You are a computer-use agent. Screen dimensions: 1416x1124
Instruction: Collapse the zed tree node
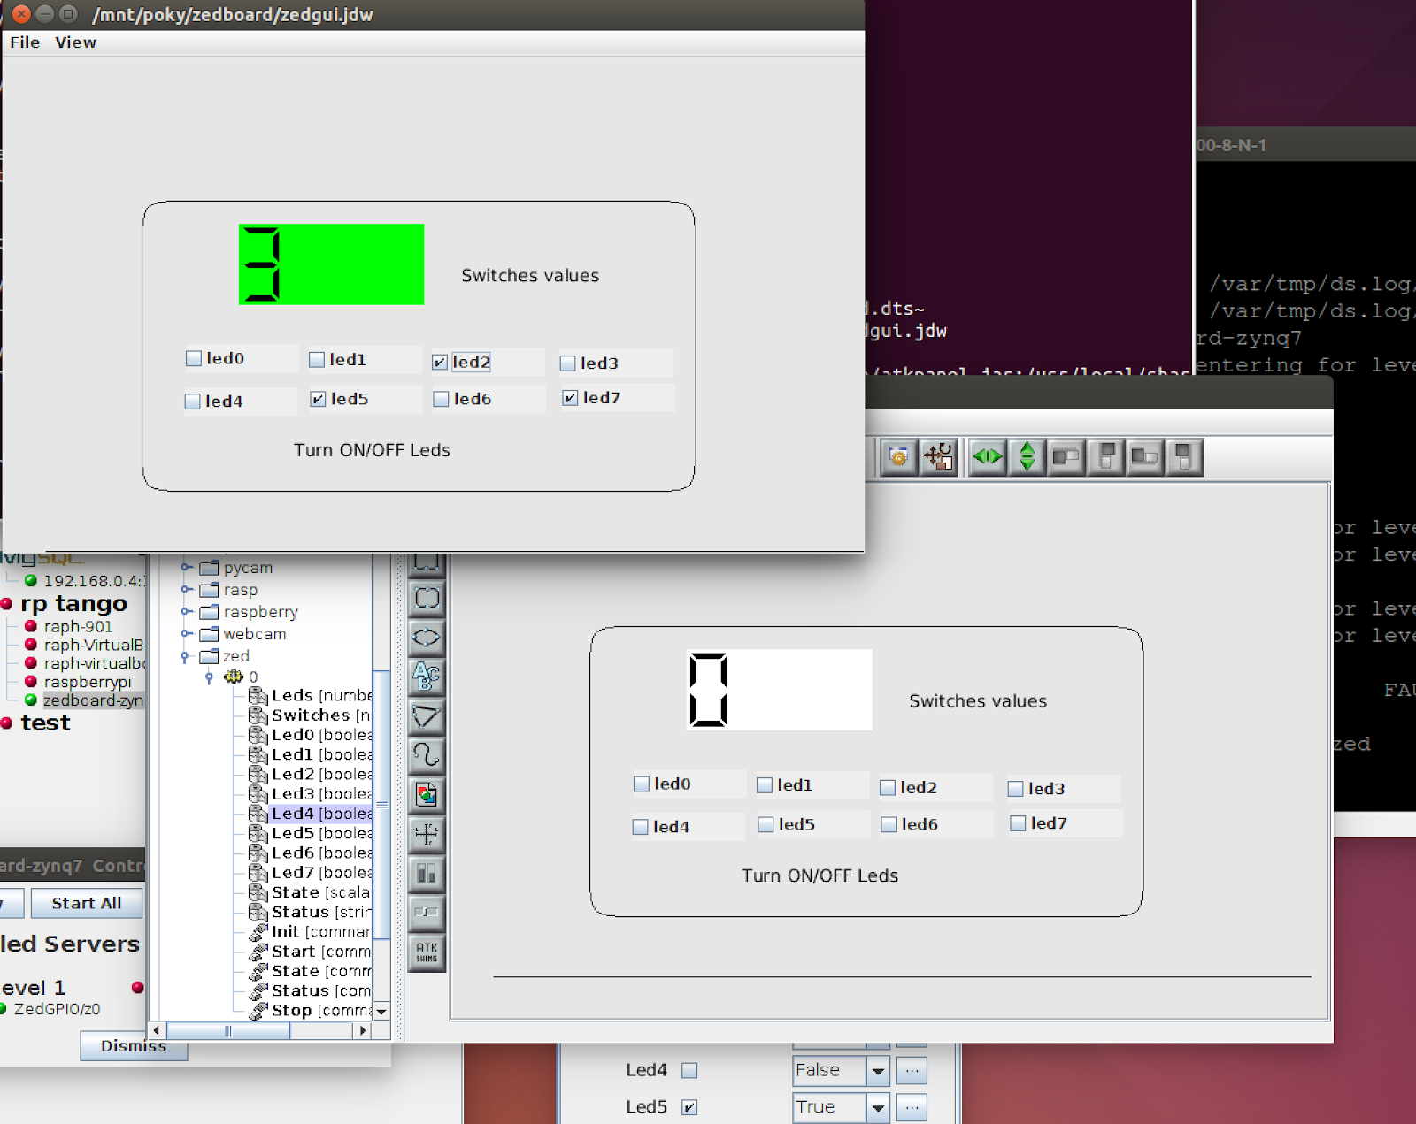pos(185,656)
